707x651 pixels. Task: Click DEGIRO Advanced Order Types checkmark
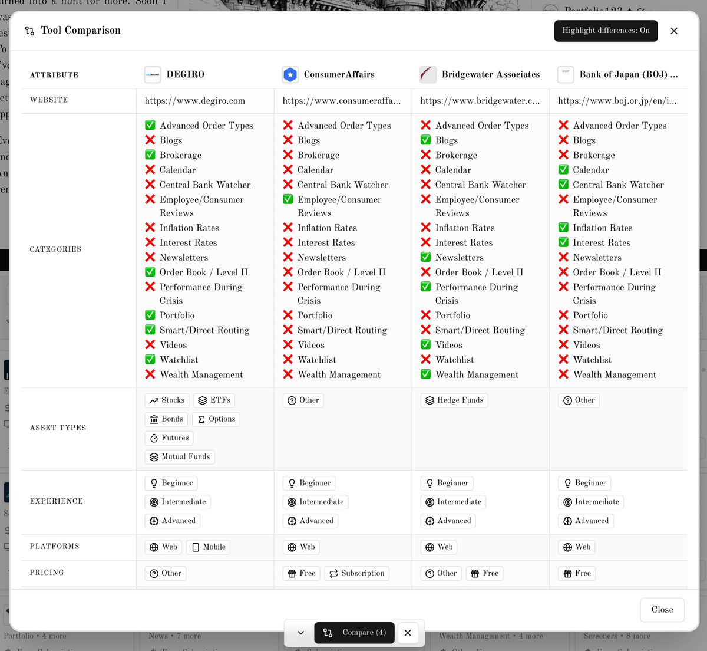150,125
